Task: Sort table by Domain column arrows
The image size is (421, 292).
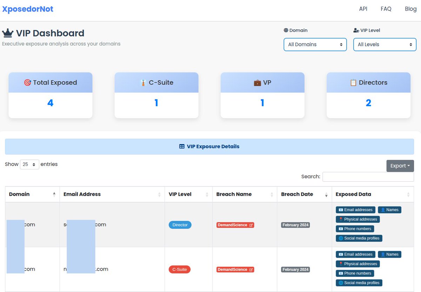Action: (54, 194)
